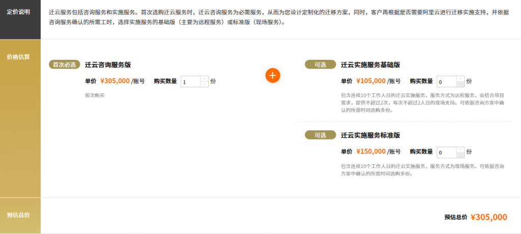521x234 pixels.
Task: Go to the 预估总价 sidebar section
Action: (18, 215)
